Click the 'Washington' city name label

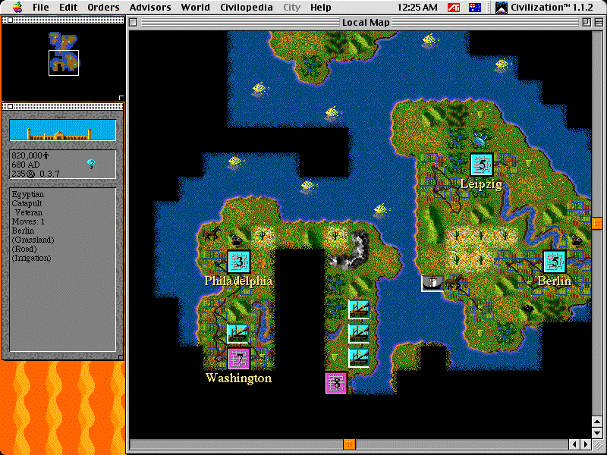[238, 378]
